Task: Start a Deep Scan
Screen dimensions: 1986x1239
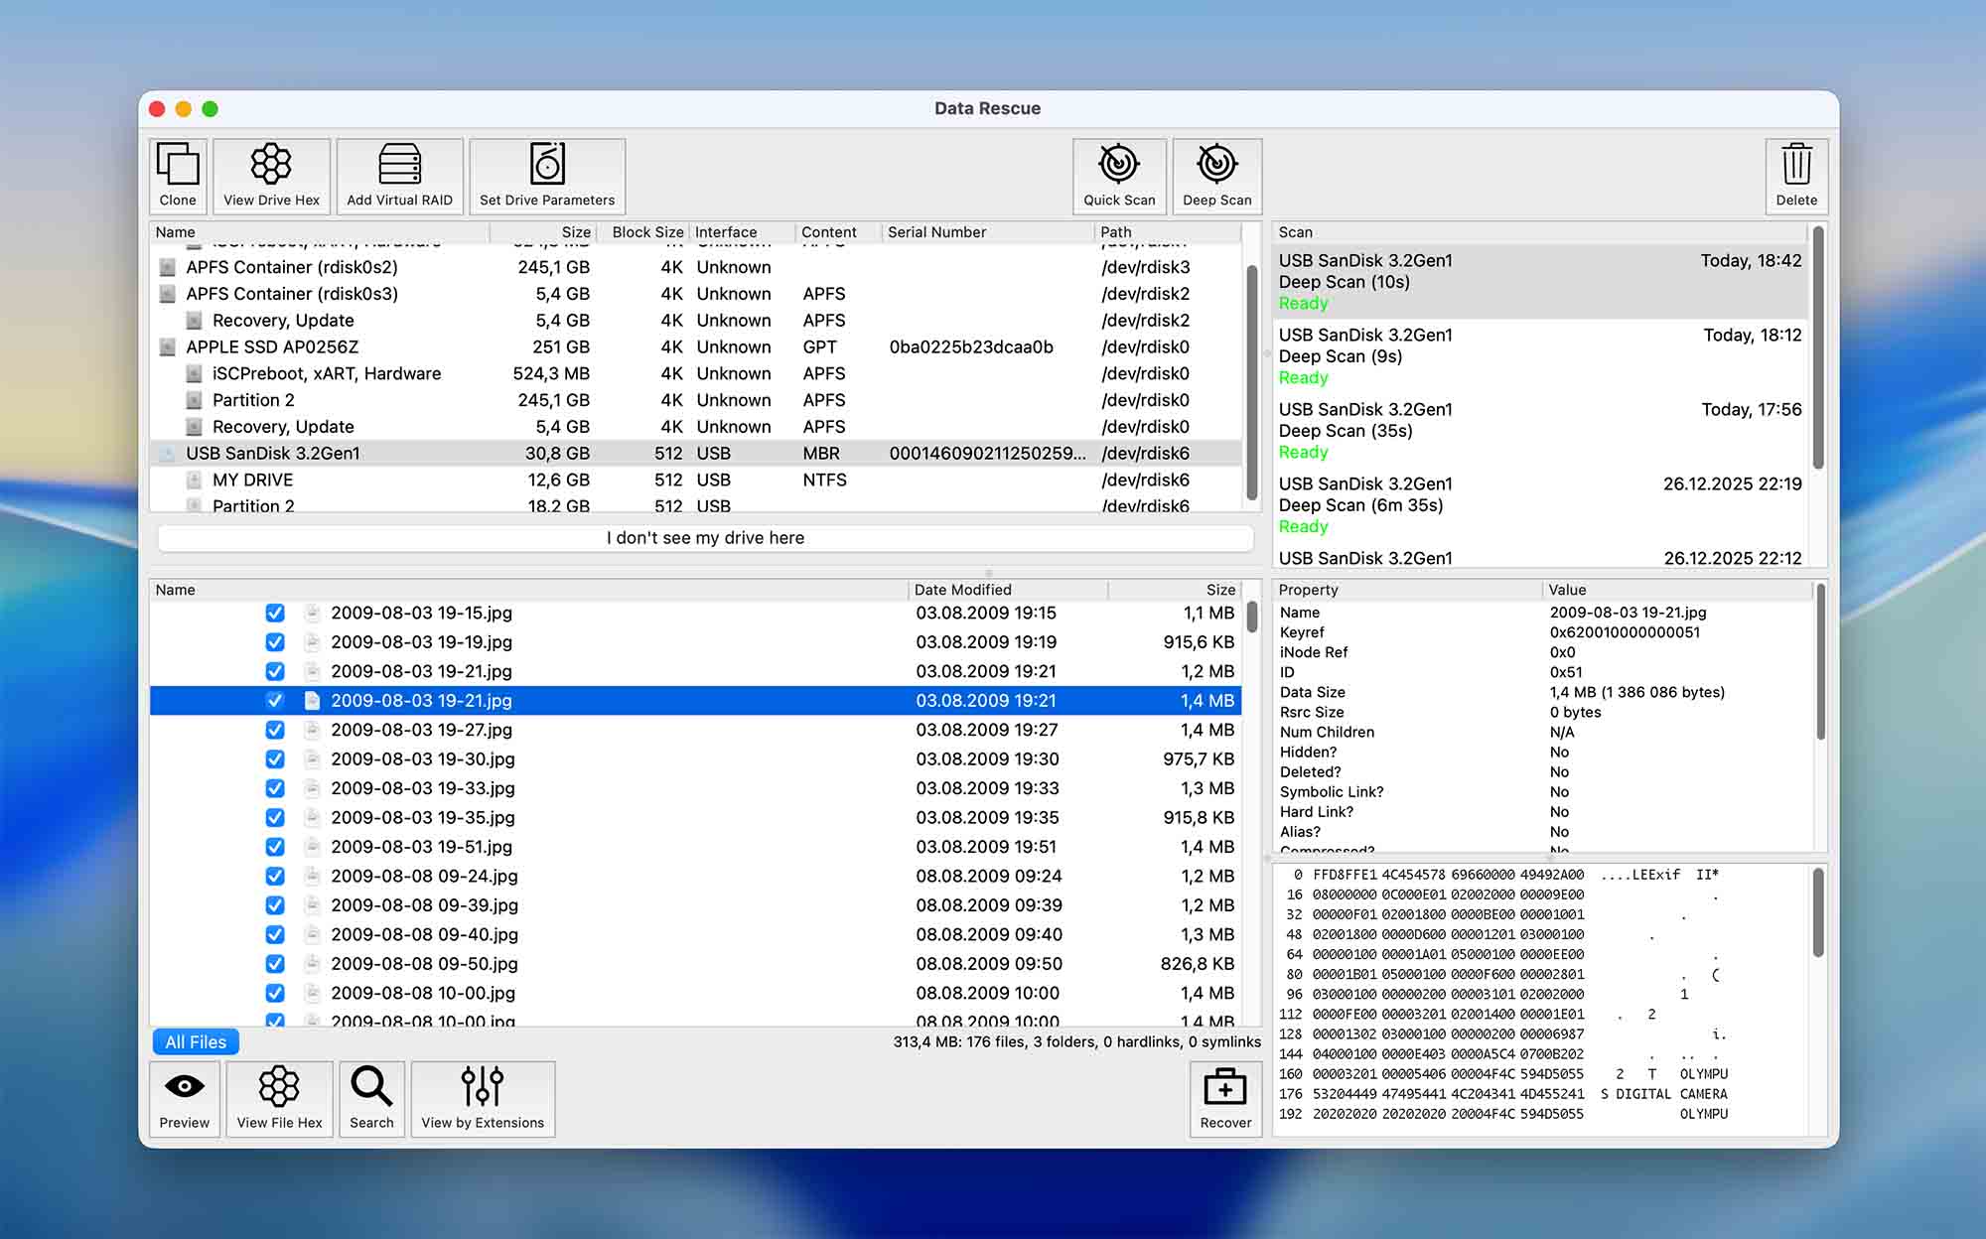Action: pyautogui.click(x=1216, y=176)
